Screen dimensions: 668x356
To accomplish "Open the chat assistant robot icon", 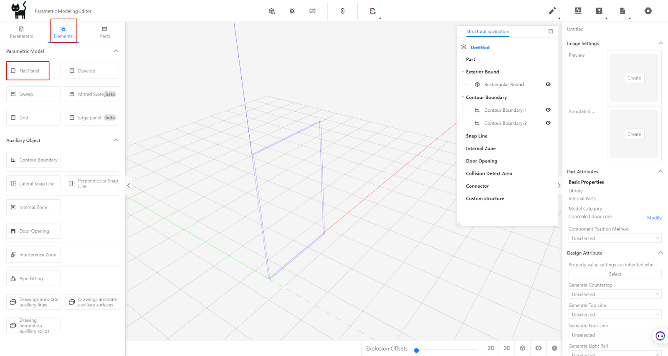I will pyautogui.click(x=660, y=336).
